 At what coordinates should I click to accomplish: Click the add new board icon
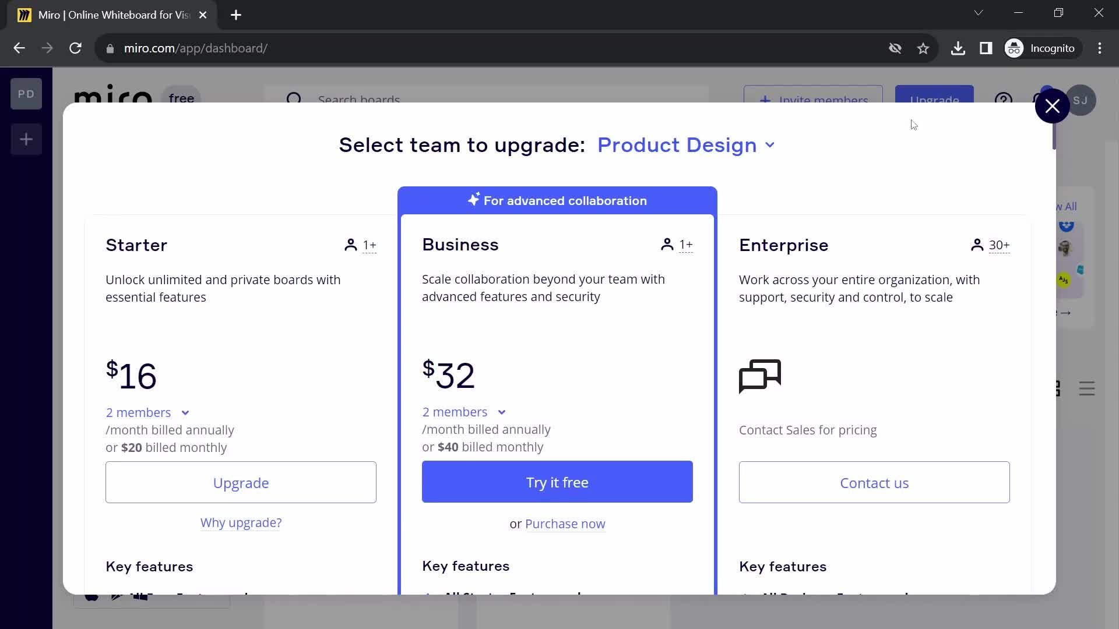(26, 139)
